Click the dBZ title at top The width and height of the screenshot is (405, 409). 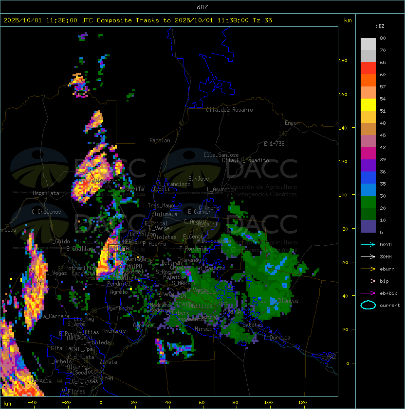(202, 7)
